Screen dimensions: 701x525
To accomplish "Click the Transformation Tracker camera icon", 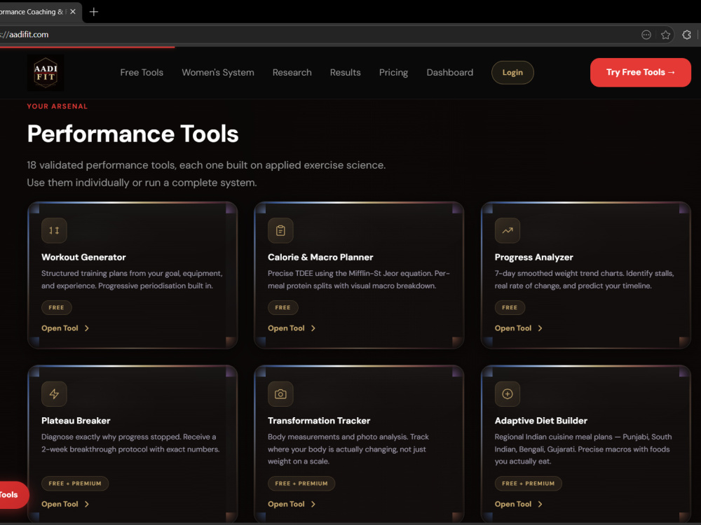I will click(x=281, y=393).
